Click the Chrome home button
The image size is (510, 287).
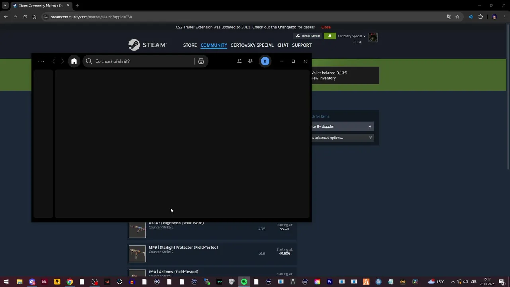click(x=34, y=17)
